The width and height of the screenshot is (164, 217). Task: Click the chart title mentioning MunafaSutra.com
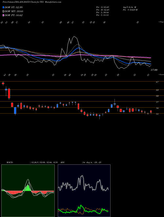pyautogui.click(x=32, y=2)
